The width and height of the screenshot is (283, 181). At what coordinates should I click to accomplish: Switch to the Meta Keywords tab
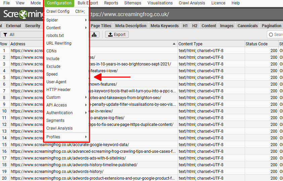[x=164, y=26]
